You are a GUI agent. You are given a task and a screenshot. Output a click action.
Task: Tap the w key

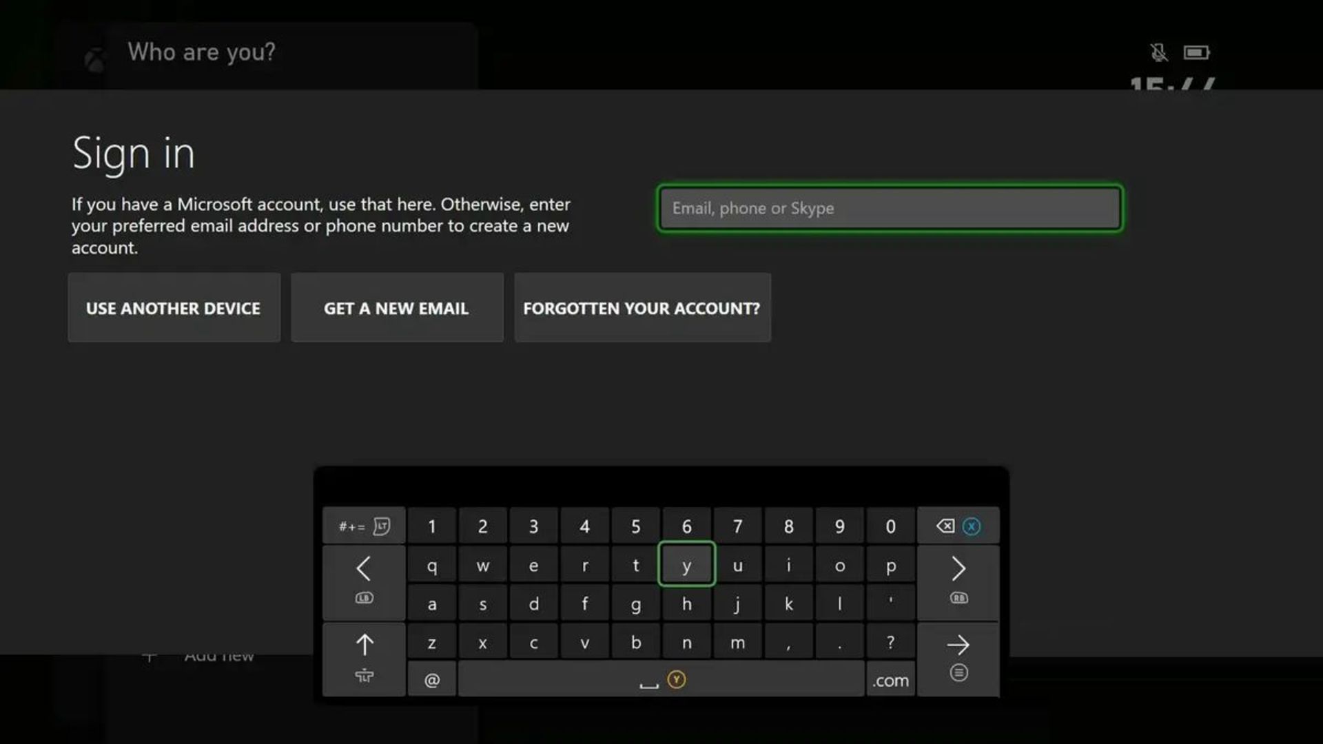coord(483,566)
